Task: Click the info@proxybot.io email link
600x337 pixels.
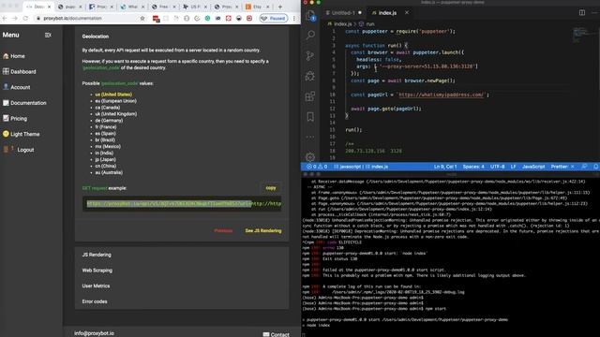Action: coord(94,333)
